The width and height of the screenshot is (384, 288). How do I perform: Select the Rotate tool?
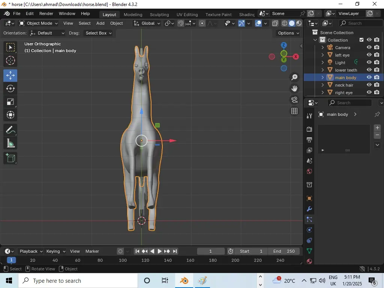[10, 88]
